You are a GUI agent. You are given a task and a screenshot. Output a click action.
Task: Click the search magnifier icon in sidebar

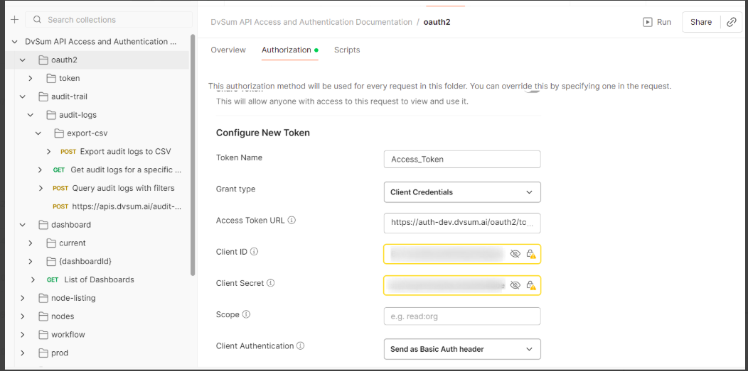tap(37, 20)
